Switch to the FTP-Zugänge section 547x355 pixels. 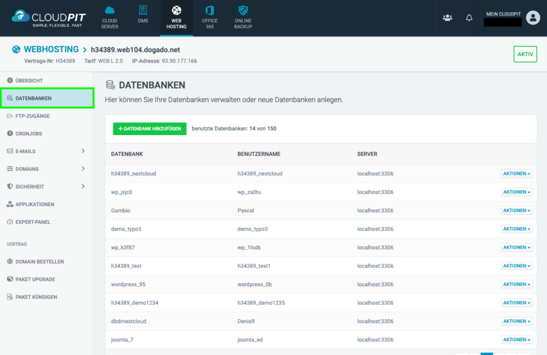pyautogui.click(x=32, y=116)
